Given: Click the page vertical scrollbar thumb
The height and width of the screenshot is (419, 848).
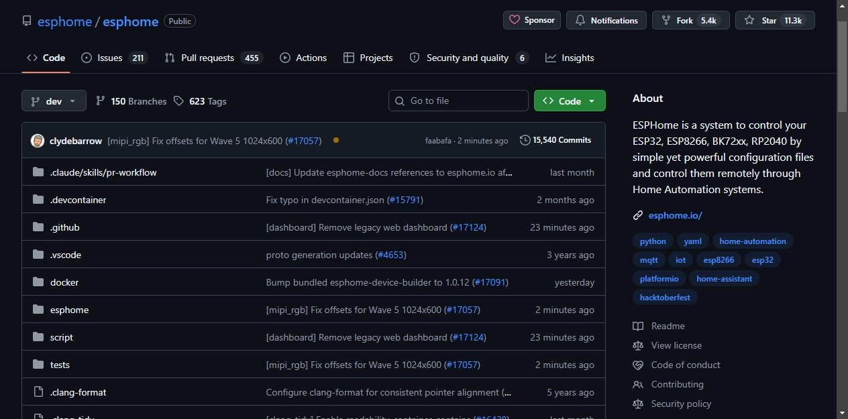Looking at the screenshot, I should (843, 67).
